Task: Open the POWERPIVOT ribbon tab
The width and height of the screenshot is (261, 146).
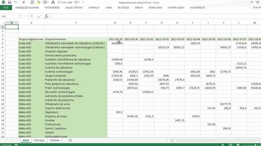Action: click(x=197, y=8)
